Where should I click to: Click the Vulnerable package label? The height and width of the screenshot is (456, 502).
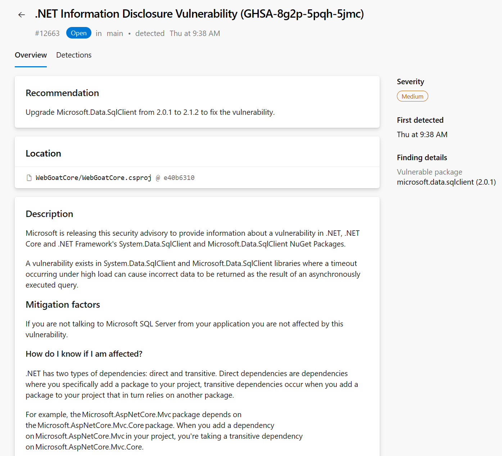click(x=429, y=172)
